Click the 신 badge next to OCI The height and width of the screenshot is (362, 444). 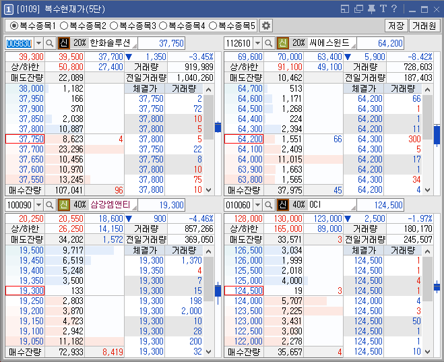[282, 204]
